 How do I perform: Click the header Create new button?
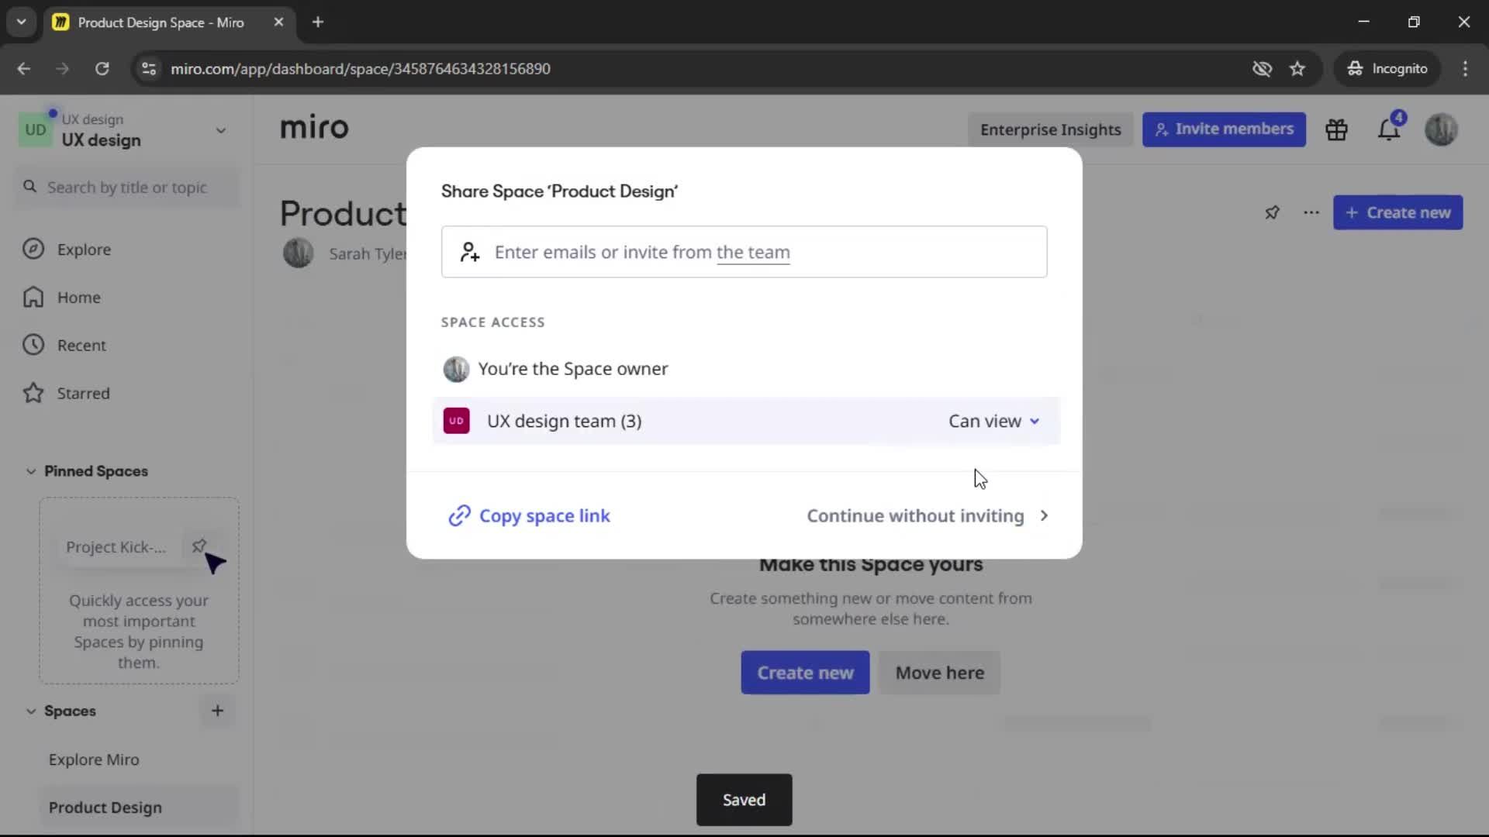pos(1397,212)
